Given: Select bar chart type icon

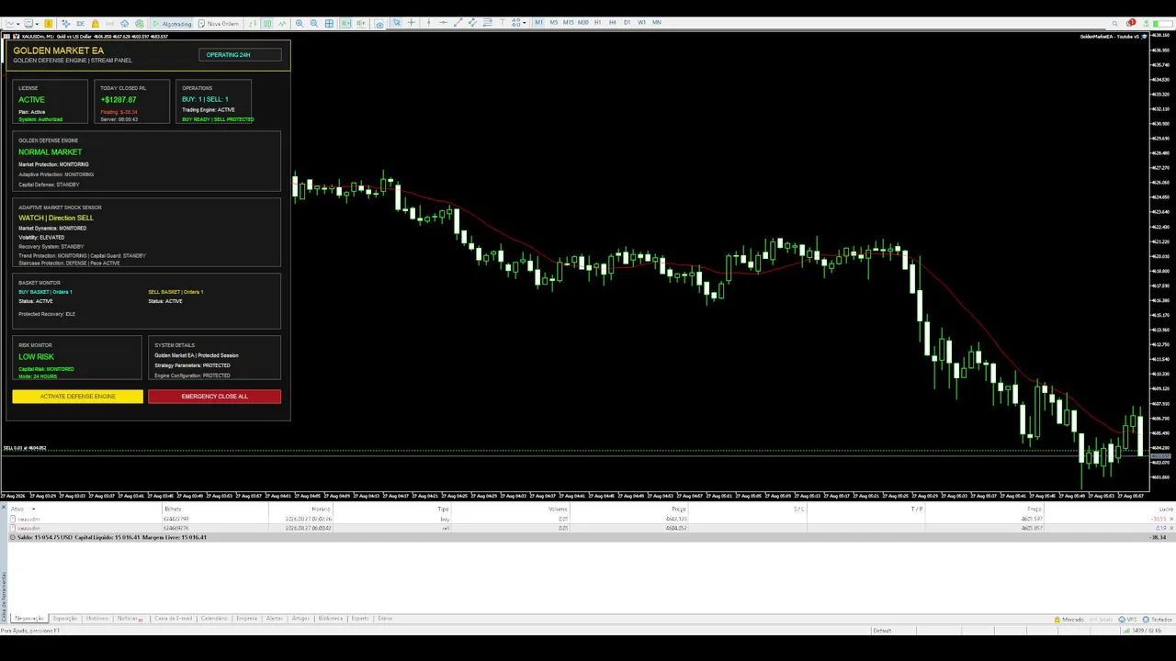Looking at the screenshot, I should (253, 24).
